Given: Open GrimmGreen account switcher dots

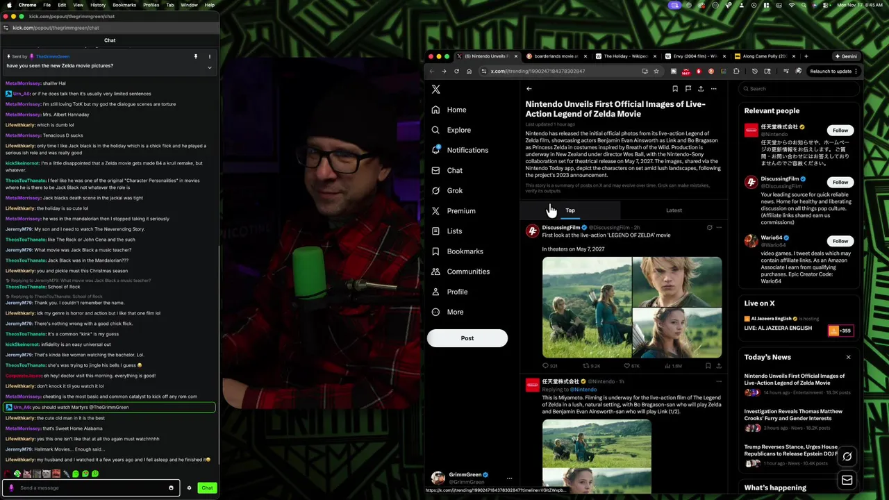Looking at the screenshot, I should click(x=509, y=478).
